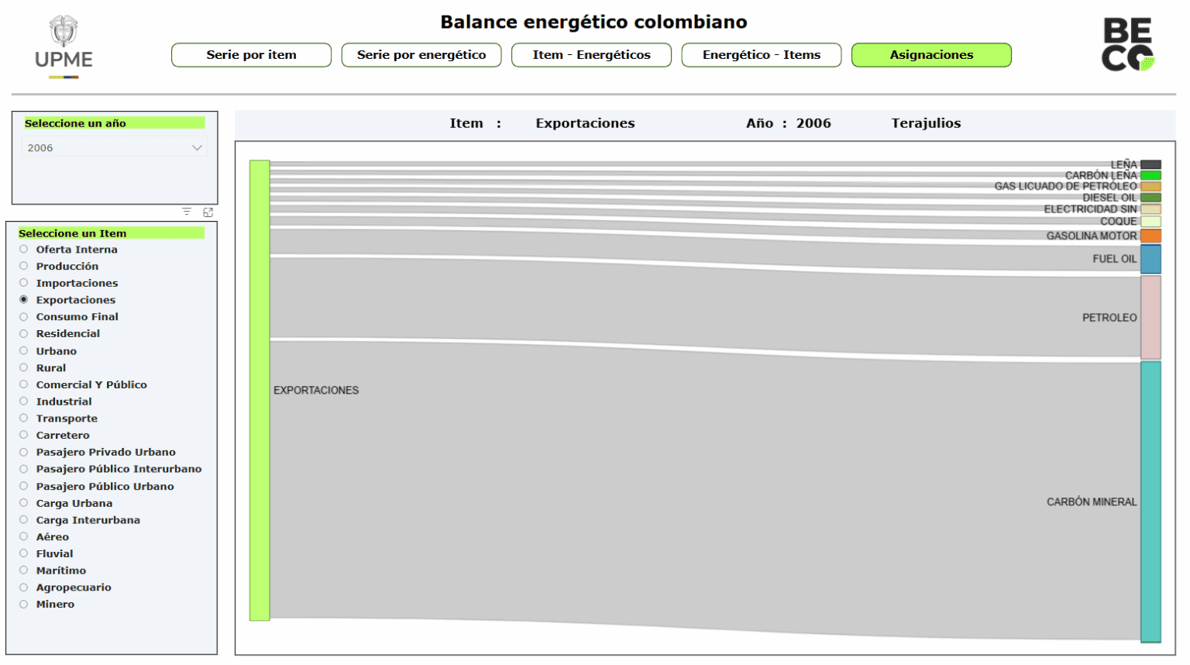This screenshot has height=665, width=1190.
Task: Click the teal CARBÓN MINERAL node
Action: click(x=1150, y=501)
